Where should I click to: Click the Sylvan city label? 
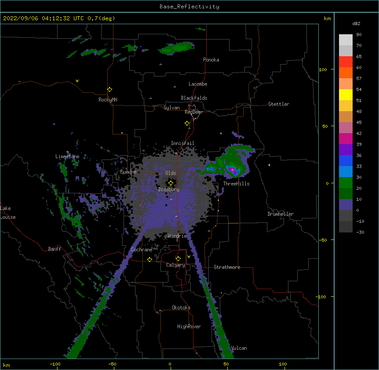tap(171, 108)
